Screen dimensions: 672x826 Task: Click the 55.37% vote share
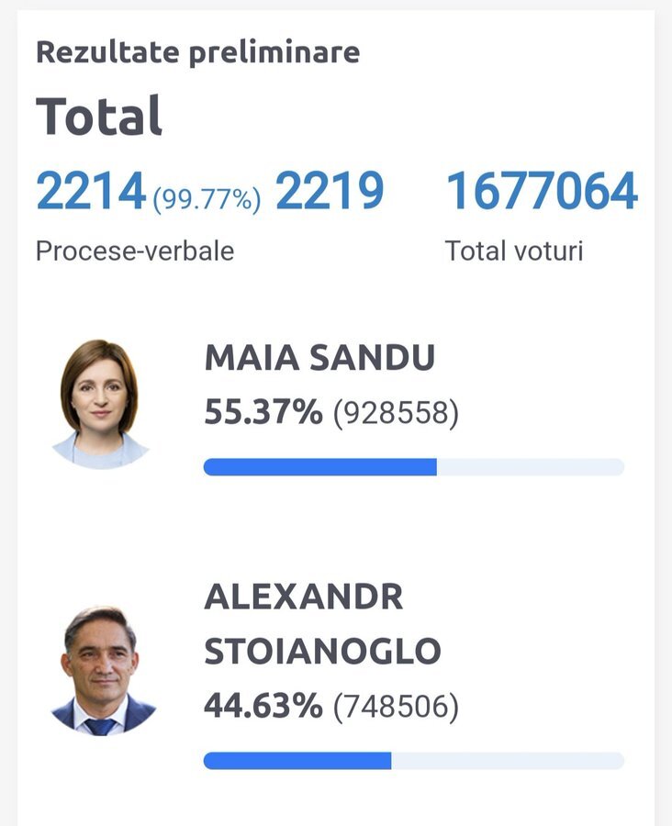coord(263,413)
